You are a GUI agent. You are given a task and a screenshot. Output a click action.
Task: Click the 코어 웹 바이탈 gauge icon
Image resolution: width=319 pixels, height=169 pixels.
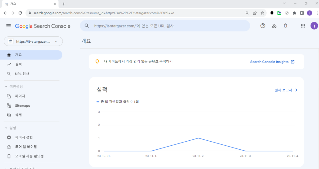coord(9,147)
